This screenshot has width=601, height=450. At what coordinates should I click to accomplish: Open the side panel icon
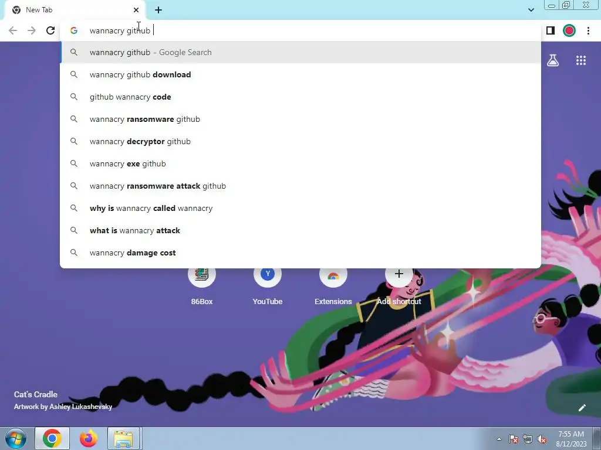tap(551, 30)
